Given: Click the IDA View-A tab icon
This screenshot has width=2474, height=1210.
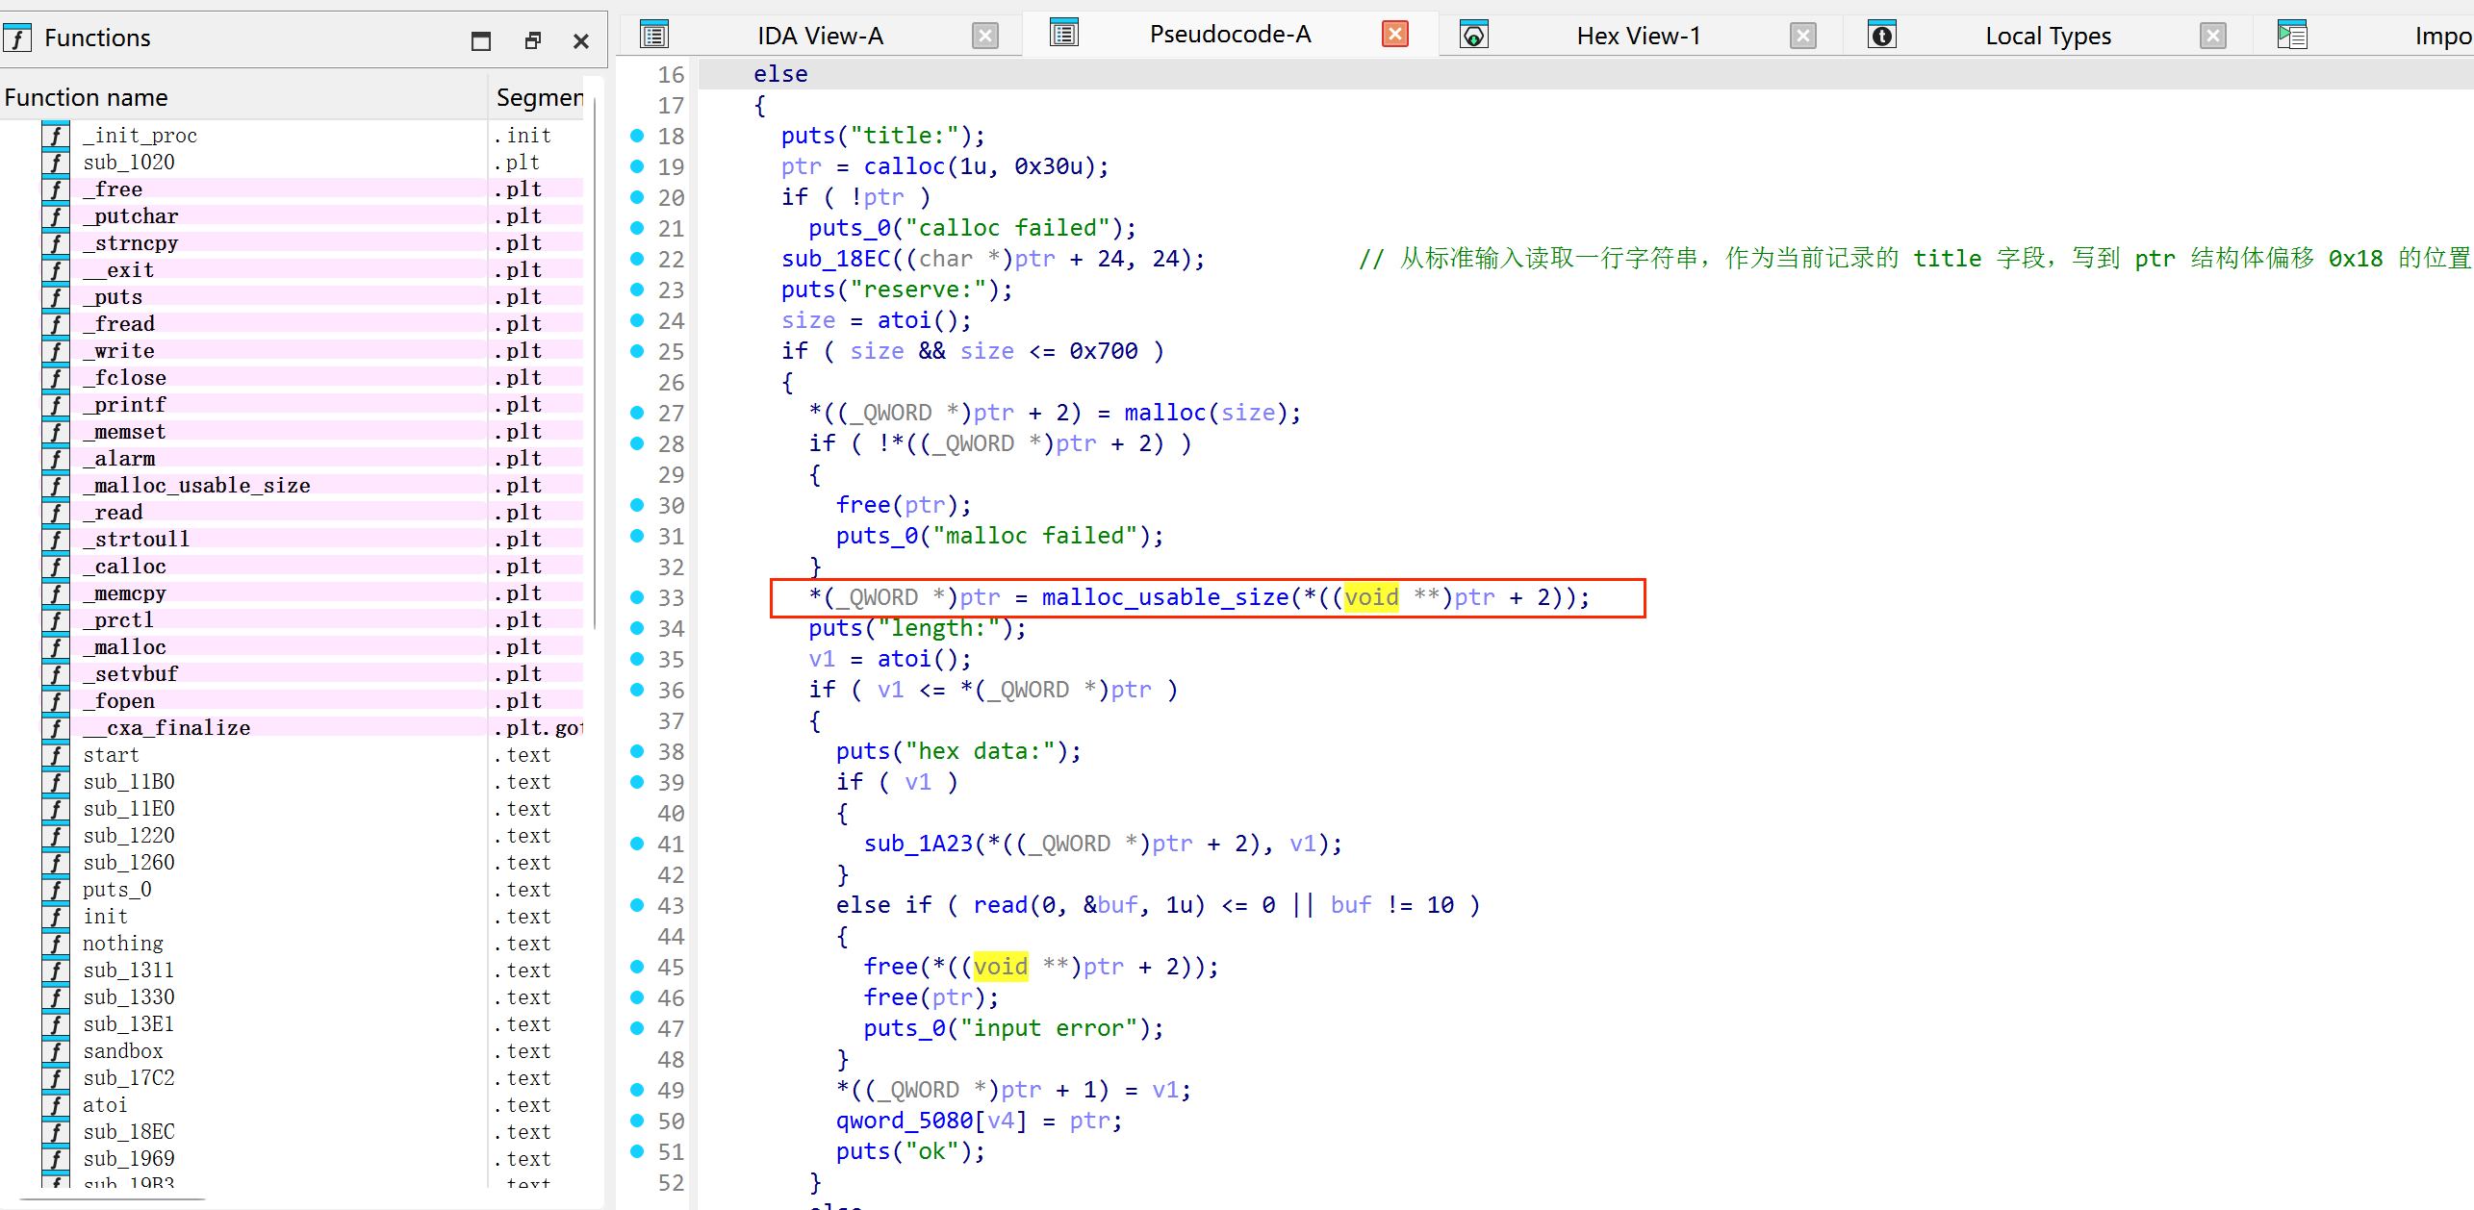Looking at the screenshot, I should (654, 36).
